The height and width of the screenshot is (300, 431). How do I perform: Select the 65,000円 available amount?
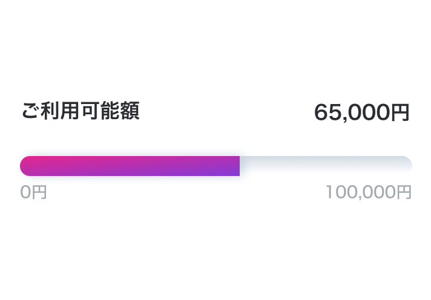pyautogui.click(x=362, y=112)
